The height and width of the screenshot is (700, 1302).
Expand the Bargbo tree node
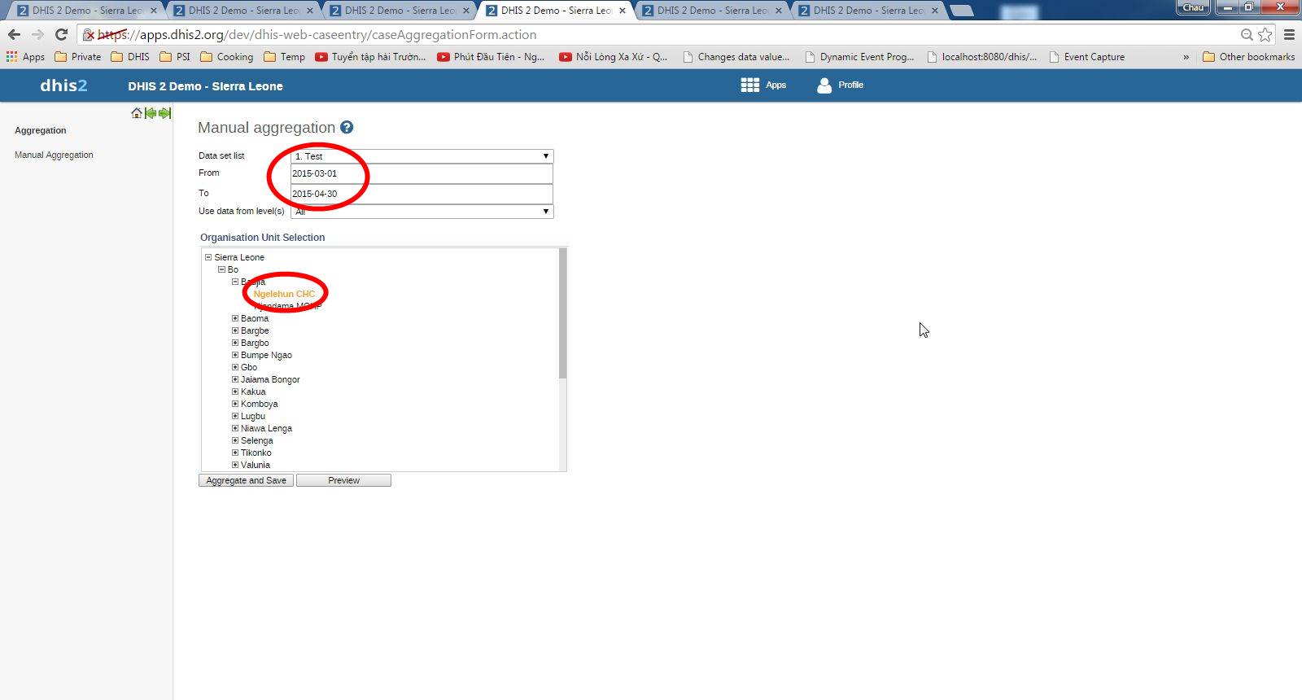pyautogui.click(x=235, y=343)
